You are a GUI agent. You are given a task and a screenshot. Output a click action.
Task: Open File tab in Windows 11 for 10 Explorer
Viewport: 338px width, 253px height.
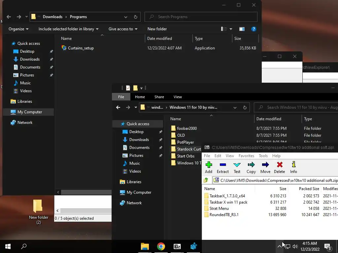(x=121, y=97)
